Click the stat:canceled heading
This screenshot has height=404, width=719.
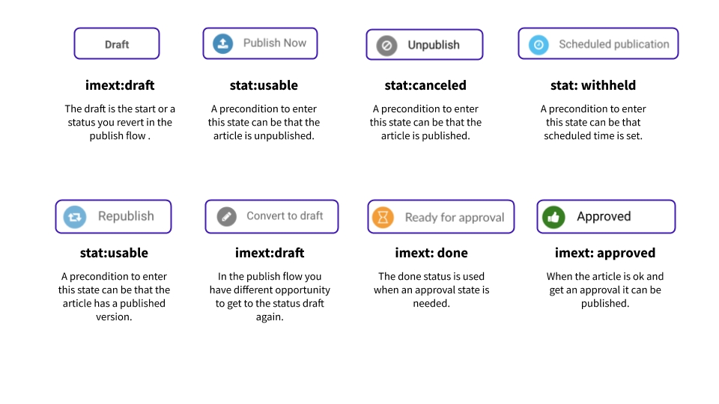[425, 85]
